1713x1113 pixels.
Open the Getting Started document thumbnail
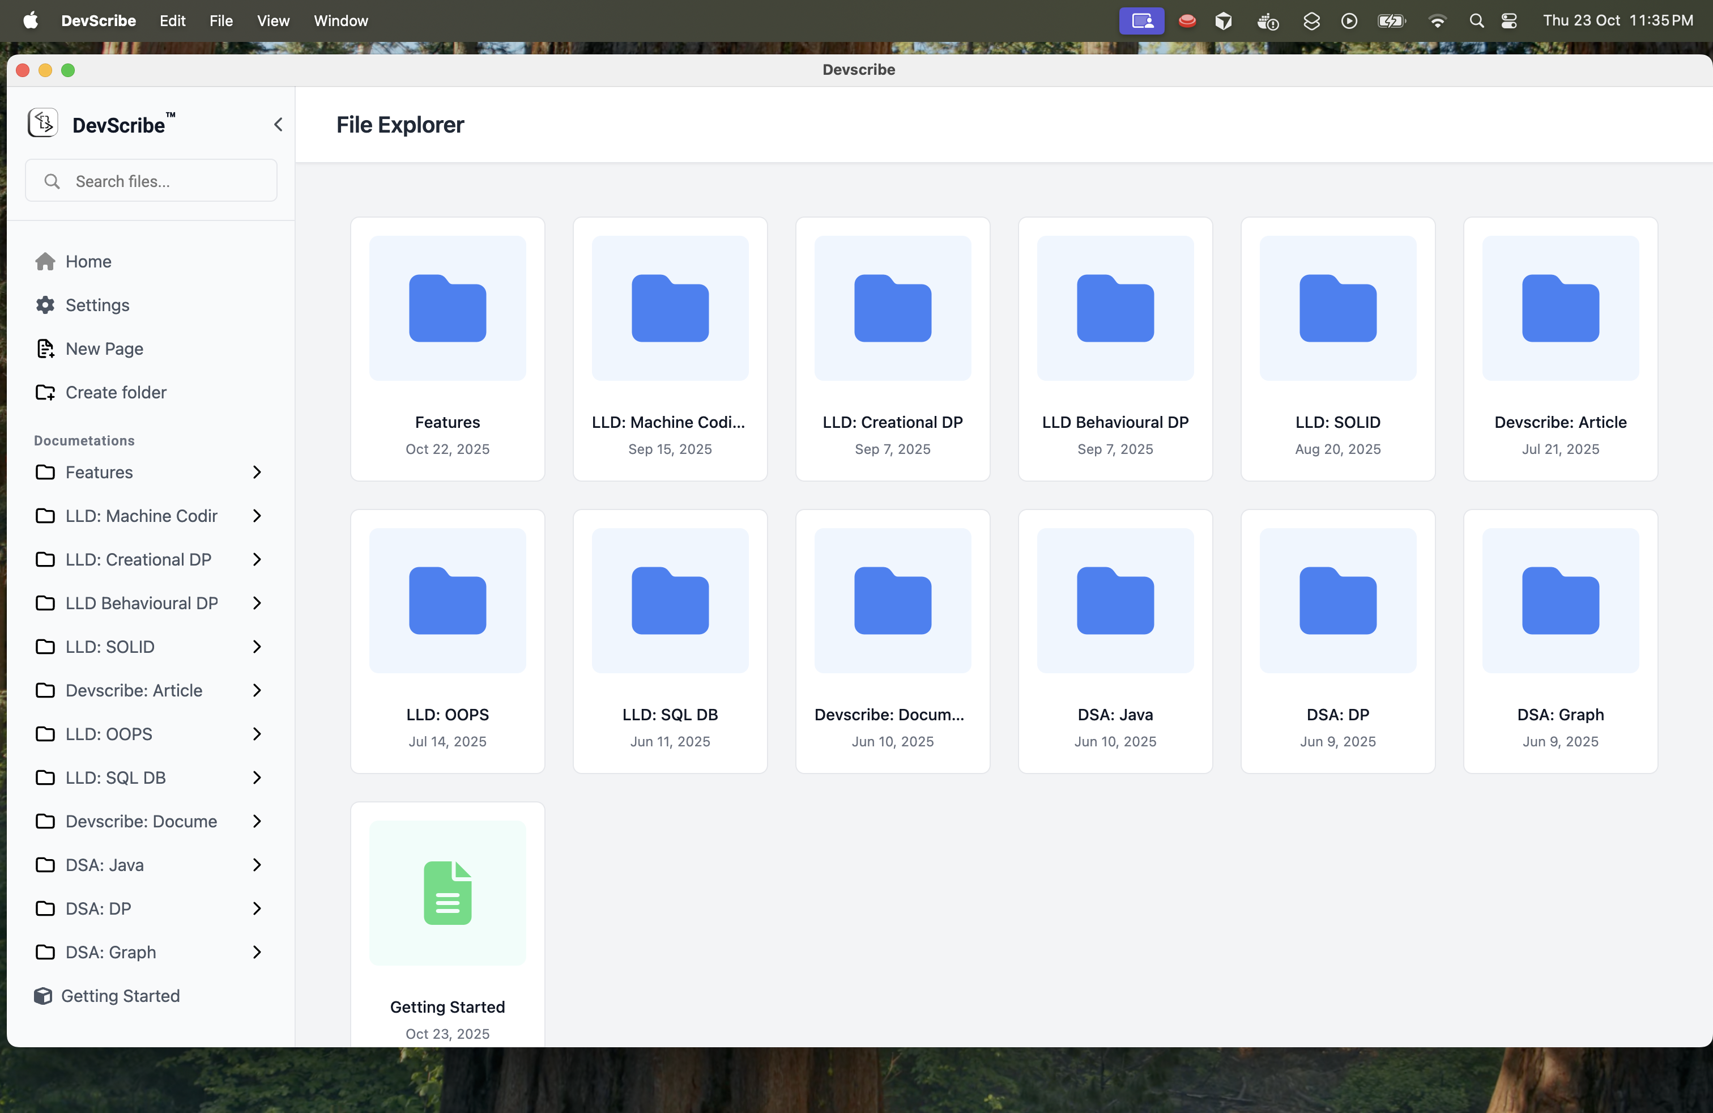447,893
